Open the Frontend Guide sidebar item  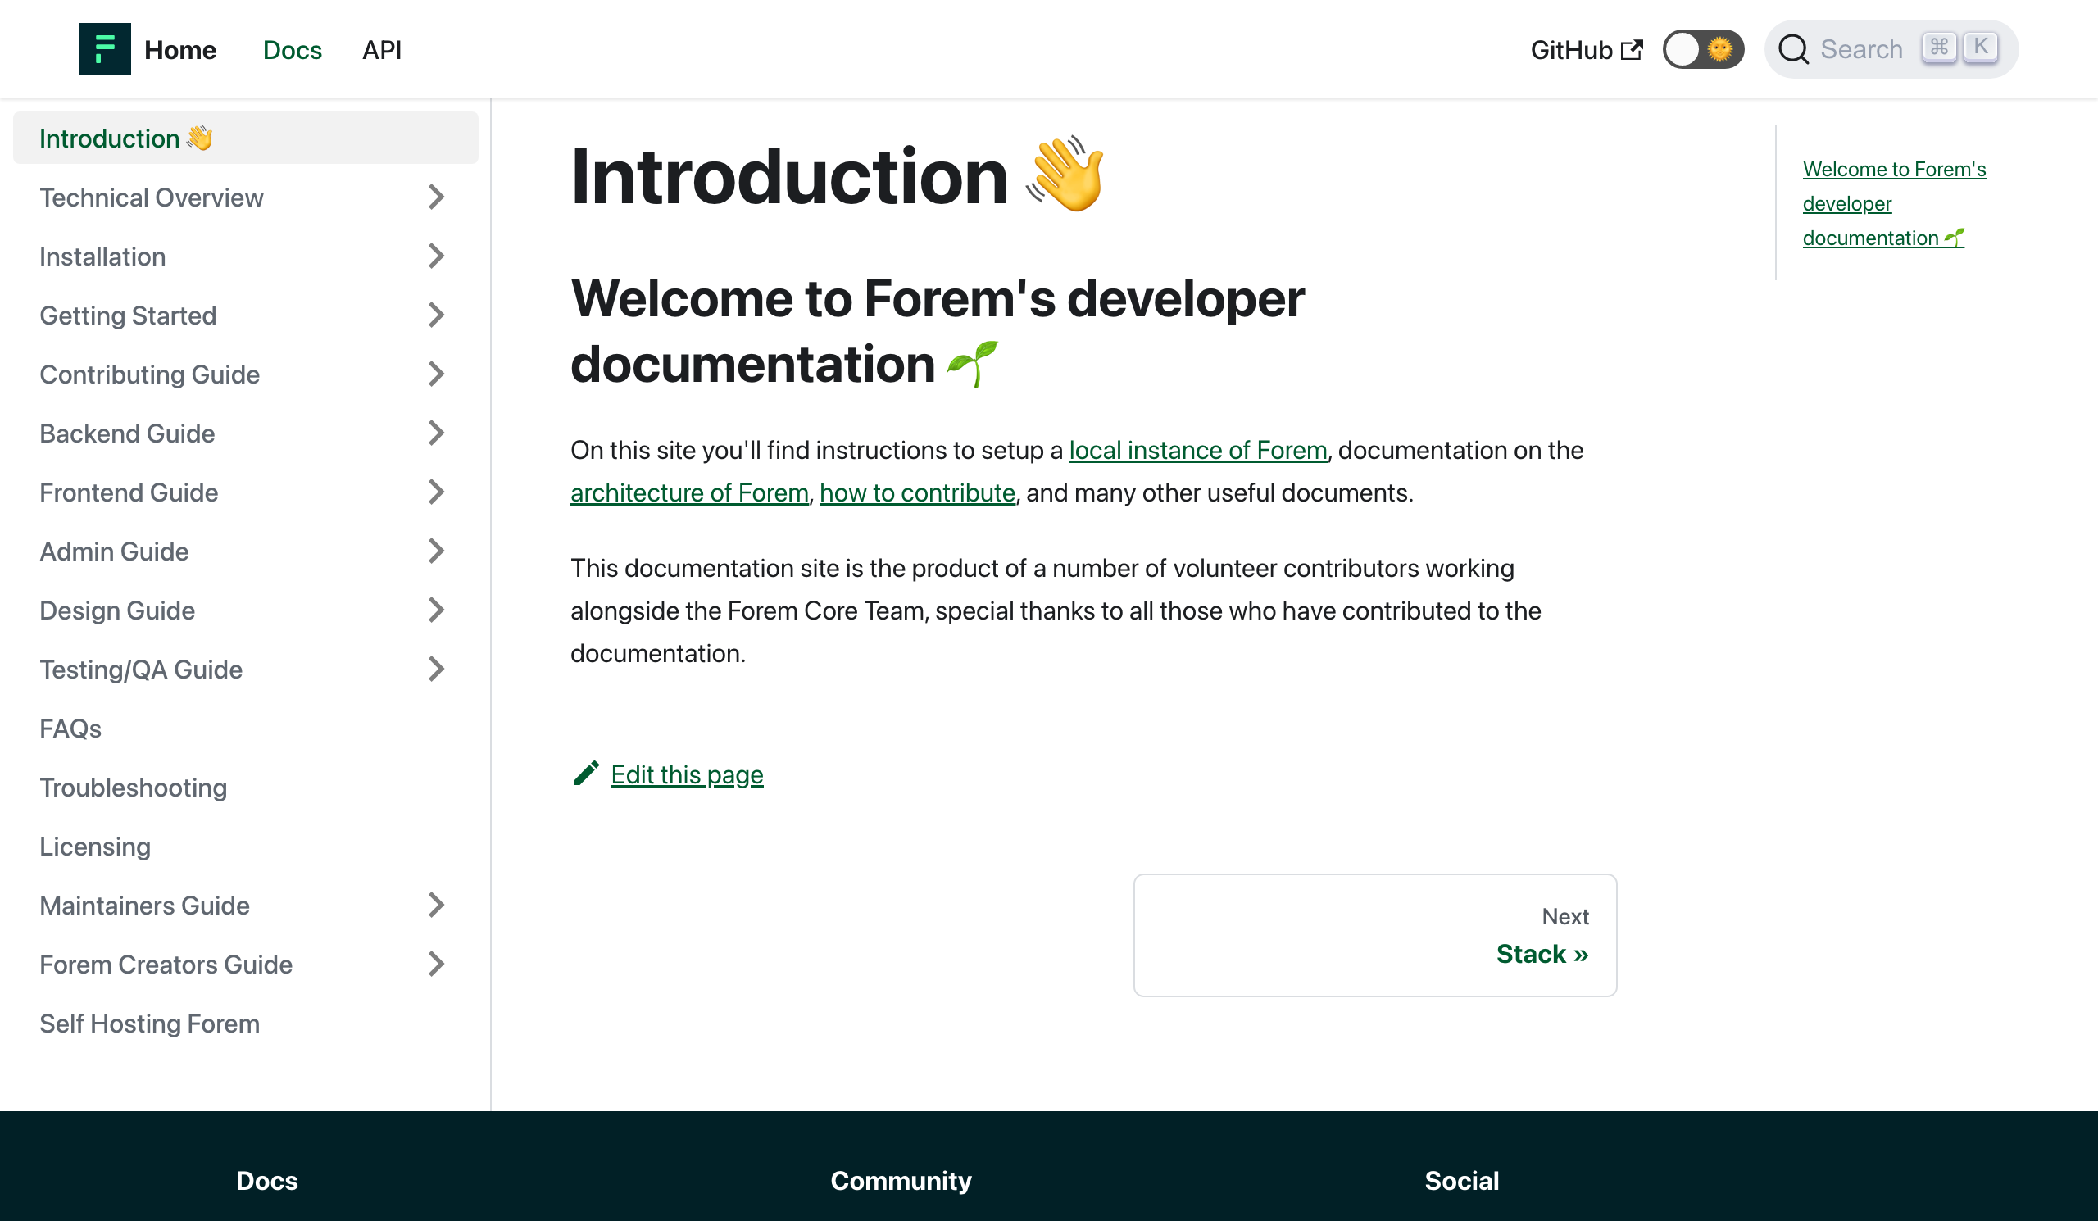tap(128, 492)
